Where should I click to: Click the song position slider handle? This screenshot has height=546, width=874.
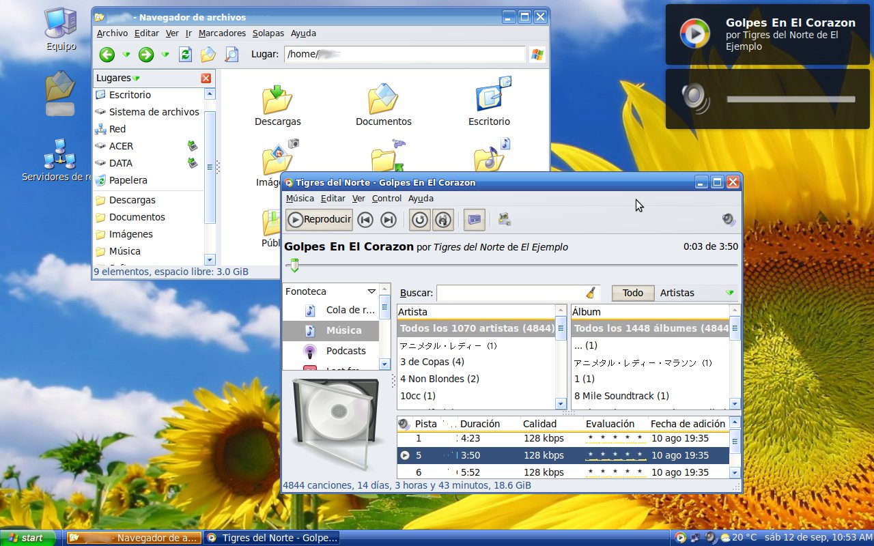point(294,265)
